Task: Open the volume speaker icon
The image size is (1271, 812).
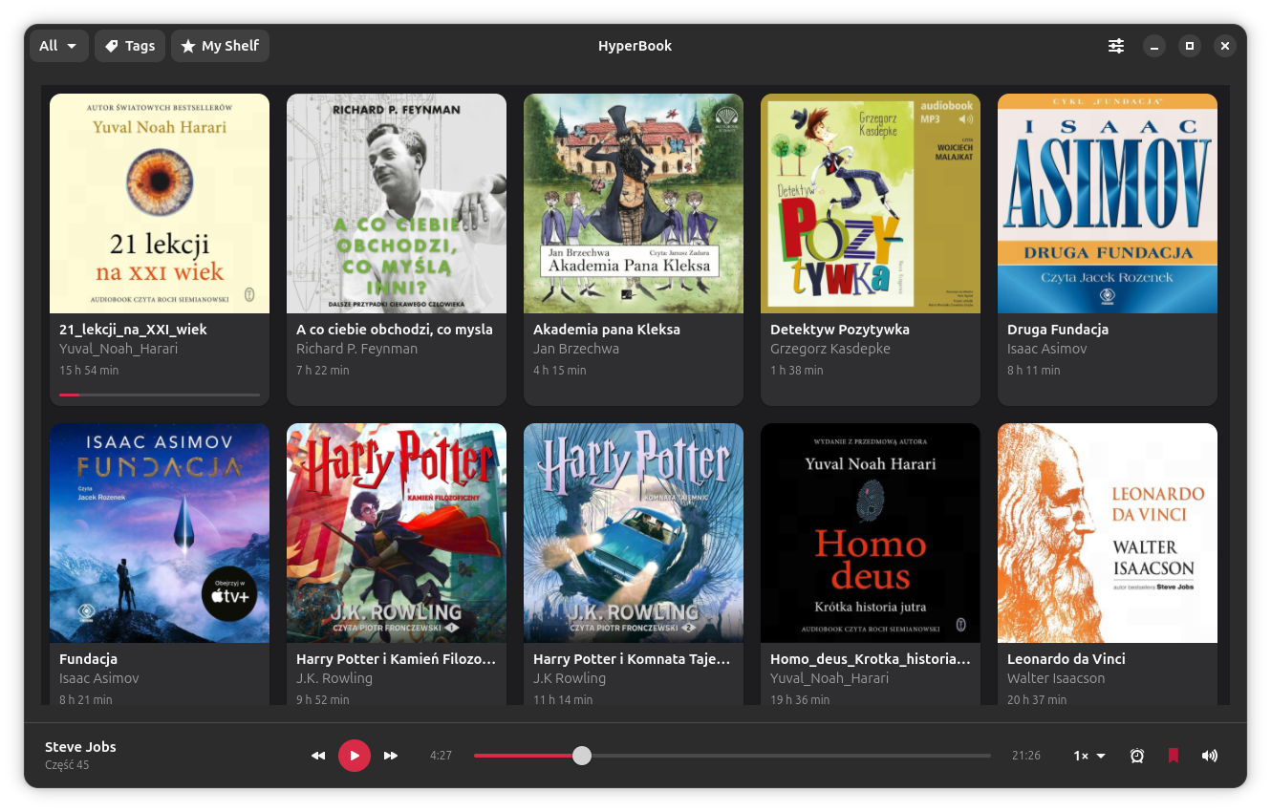Action: 1210,756
